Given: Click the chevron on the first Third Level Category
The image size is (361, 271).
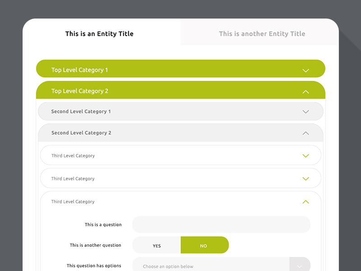Looking at the screenshot, I should coord(305,154).
